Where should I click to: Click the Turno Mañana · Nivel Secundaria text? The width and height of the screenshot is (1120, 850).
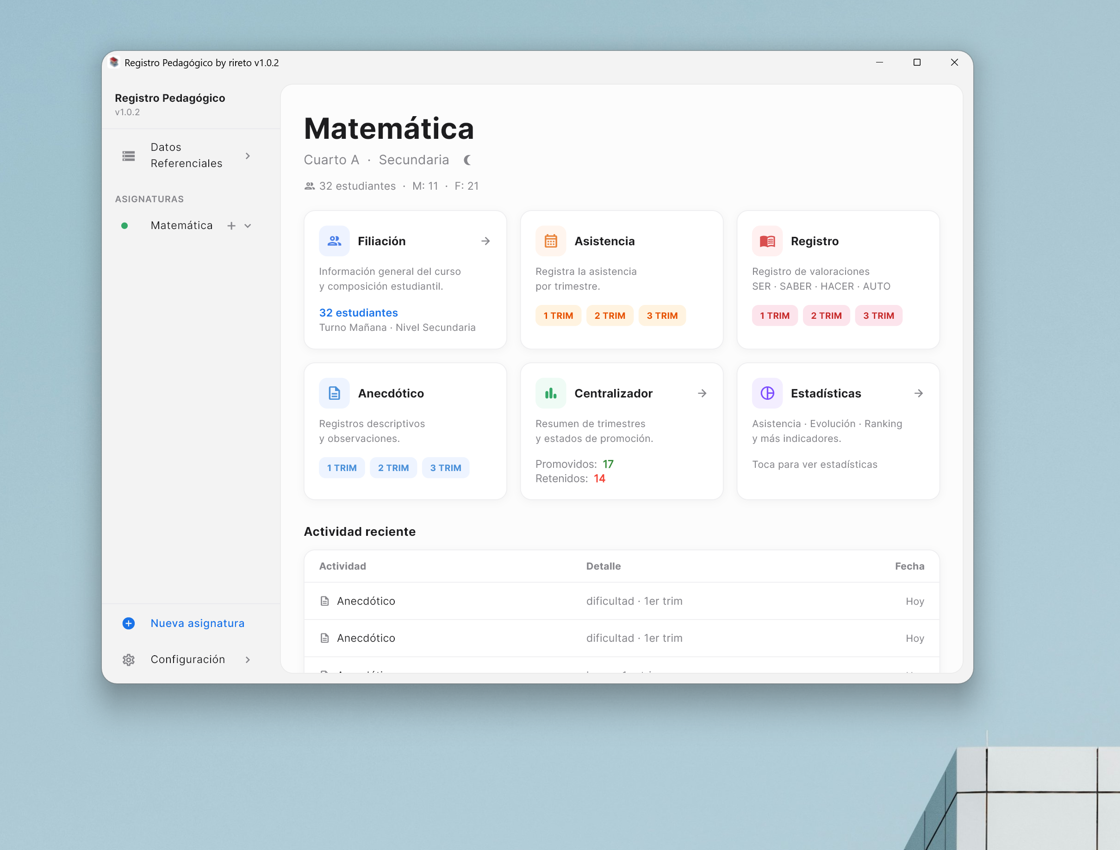tap(398, 328)
